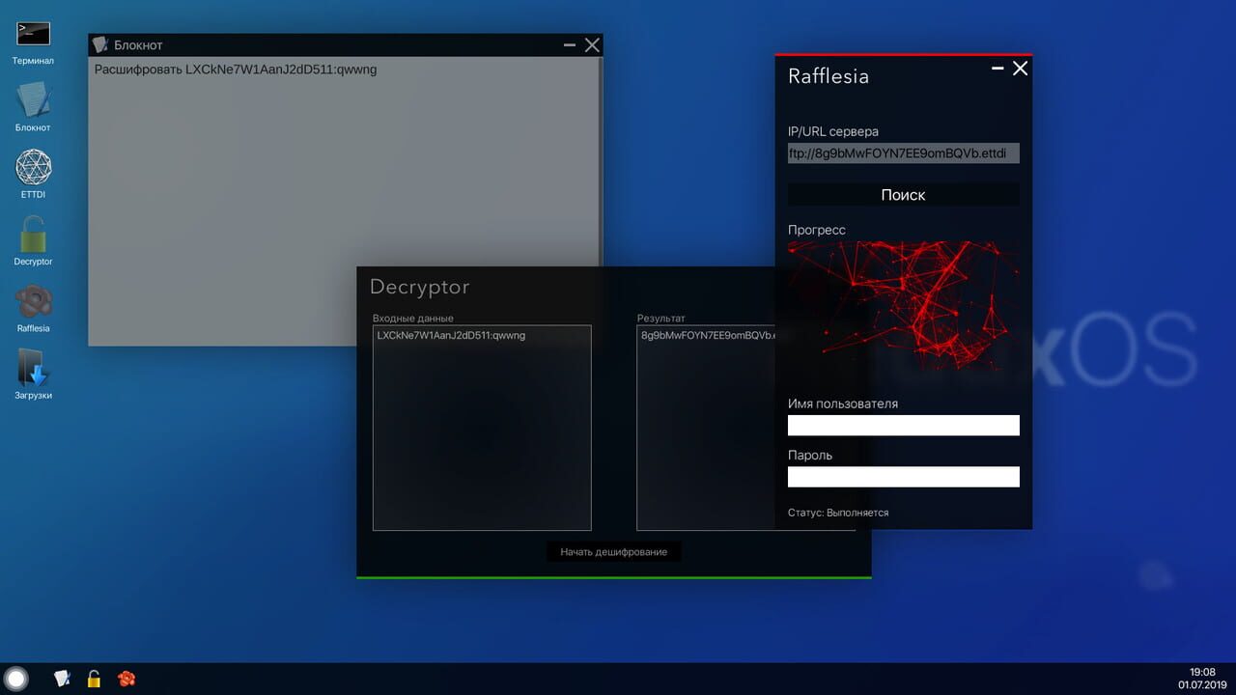1236x695 pixels.
Task: Open the start menu circle button
Action: pos(15,678)
